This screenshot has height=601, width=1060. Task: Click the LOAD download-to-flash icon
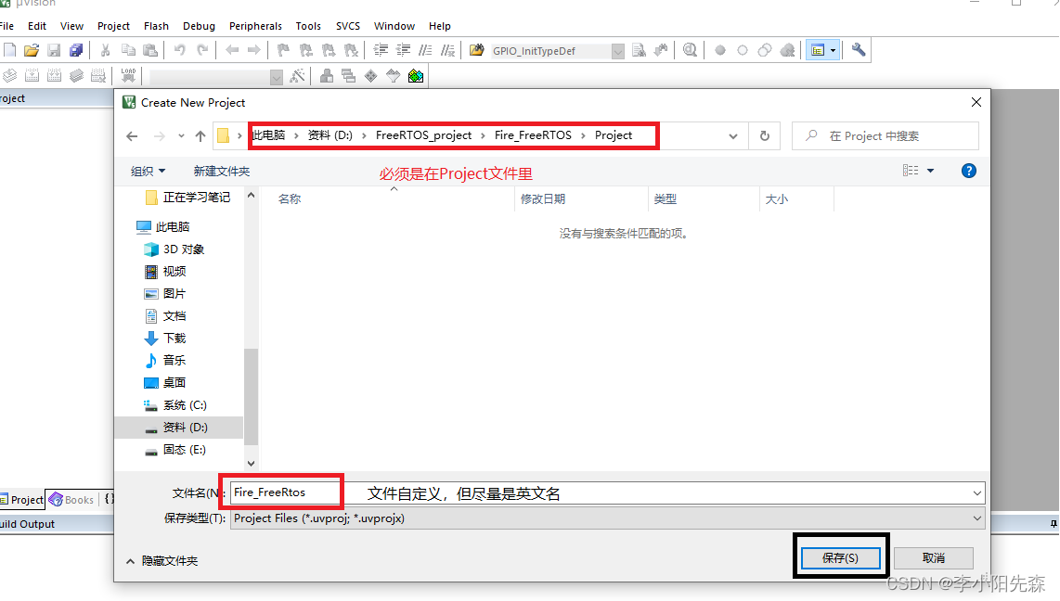tap(127, 75)
